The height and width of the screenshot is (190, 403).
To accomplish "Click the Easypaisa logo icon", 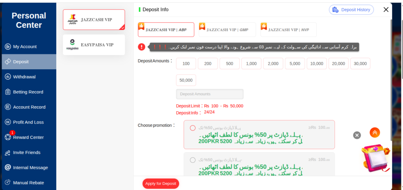I will 72,45.
